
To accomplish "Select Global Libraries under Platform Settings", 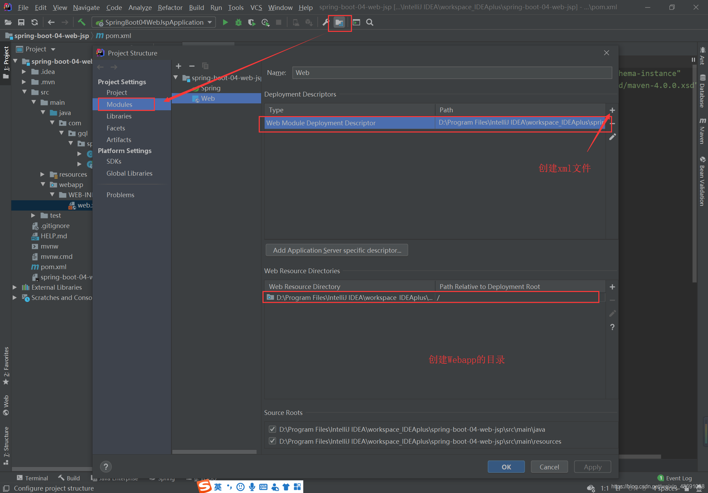I will point(129,174).
